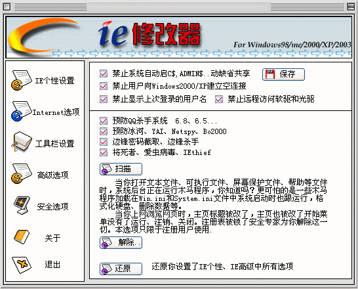Image resolution: width=358 pixels, height=289 pixels.
Task: Open the 关于 label
Action: click(x=52, y=238)
